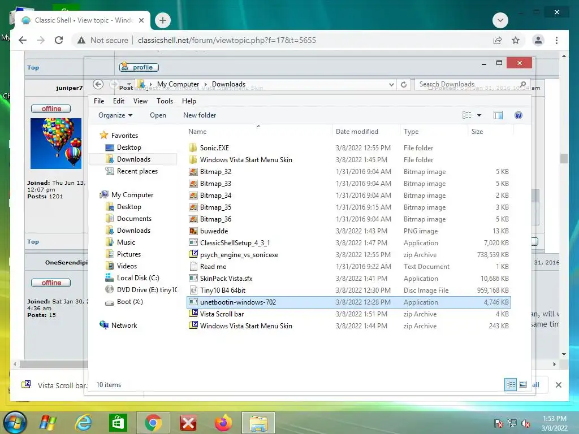Viewport: 579px width, 434px height.
Task: Select the Bitmap_33 file icon
Action: click(x=193, y=184)
